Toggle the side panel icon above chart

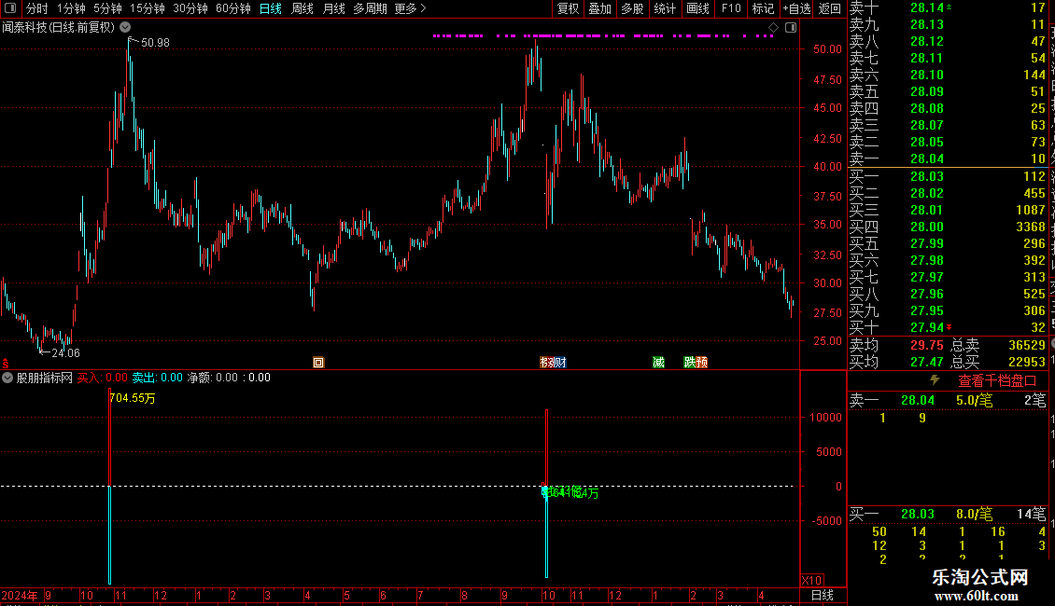coord(791,28)
